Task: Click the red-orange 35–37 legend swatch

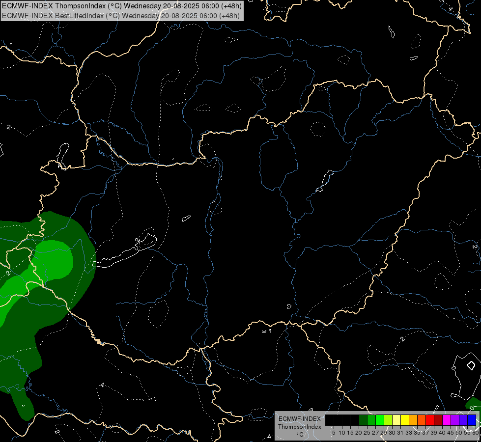Action: click(x=422, y=420)
